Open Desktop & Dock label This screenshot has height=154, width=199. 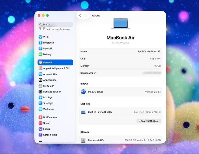click(x=52, y=91)
